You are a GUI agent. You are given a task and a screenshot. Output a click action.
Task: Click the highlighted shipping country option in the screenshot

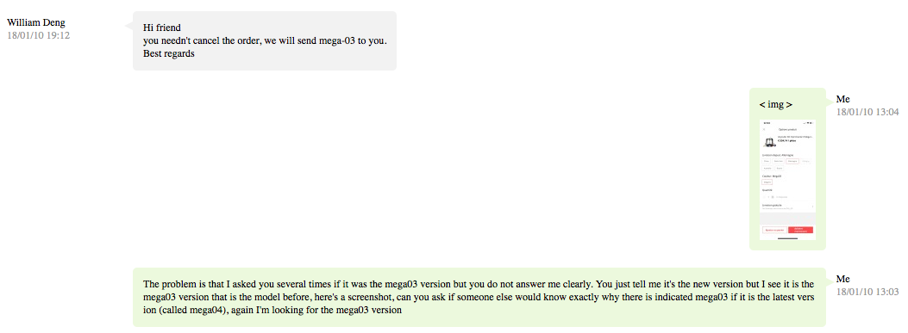point(792,161)
